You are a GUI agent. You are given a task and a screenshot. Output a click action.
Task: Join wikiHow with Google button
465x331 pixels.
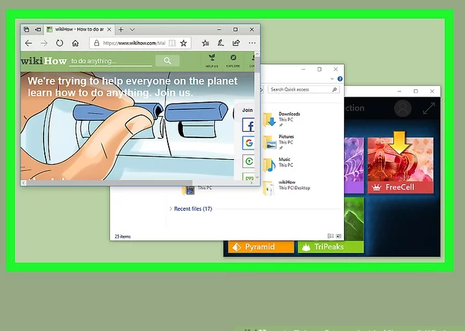click(x=249, y=143)
